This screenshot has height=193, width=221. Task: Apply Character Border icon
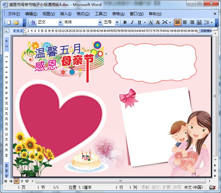click(x=150, y=22)
